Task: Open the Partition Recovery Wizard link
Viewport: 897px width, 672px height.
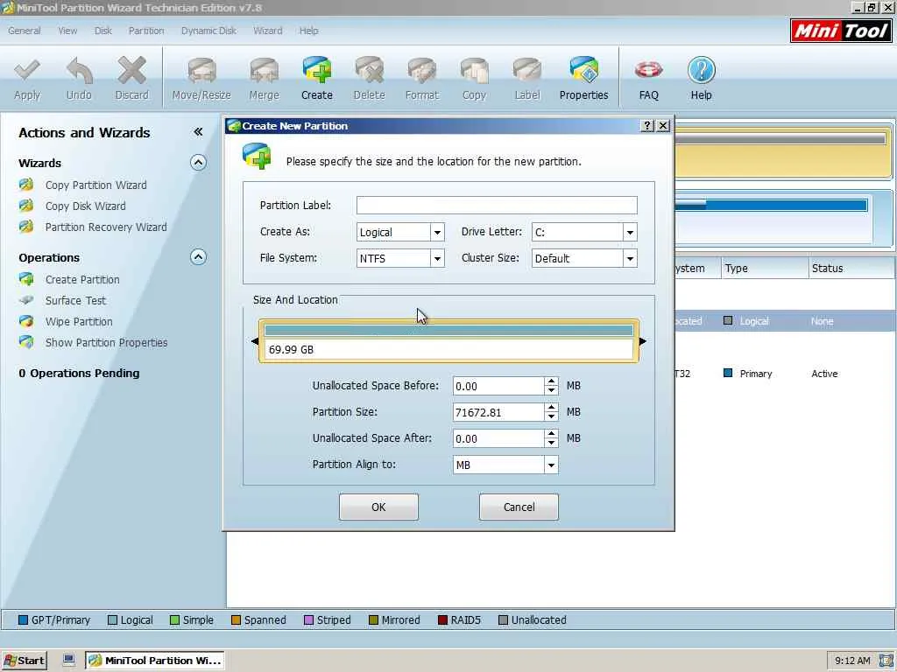Action: click(106, 227)
